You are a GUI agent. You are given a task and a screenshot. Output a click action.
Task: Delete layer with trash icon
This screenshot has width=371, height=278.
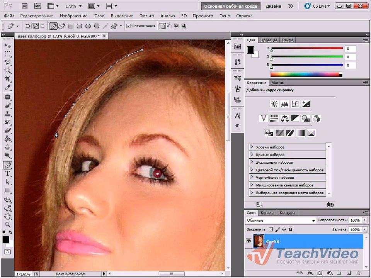point(359,273)
